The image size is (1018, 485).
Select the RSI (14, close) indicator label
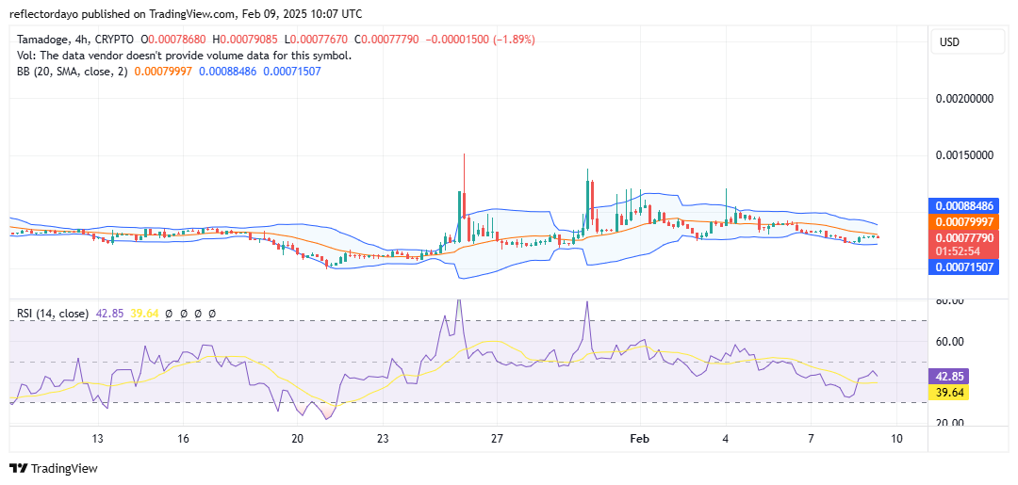[53, 314]
